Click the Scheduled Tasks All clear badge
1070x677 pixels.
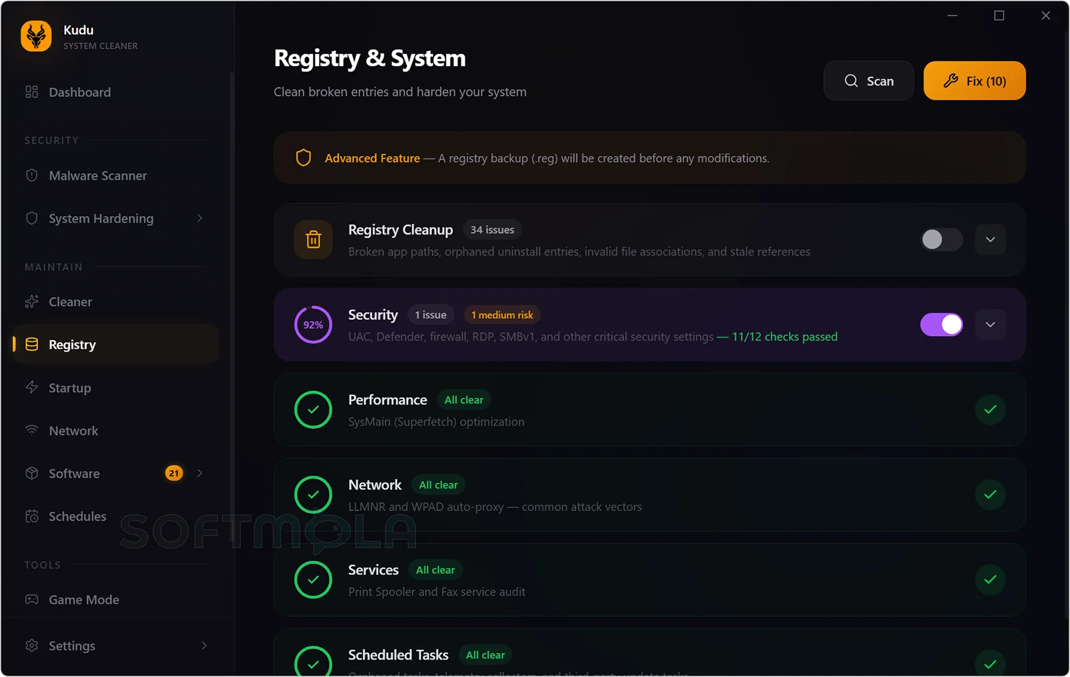(x=486, y=655)
